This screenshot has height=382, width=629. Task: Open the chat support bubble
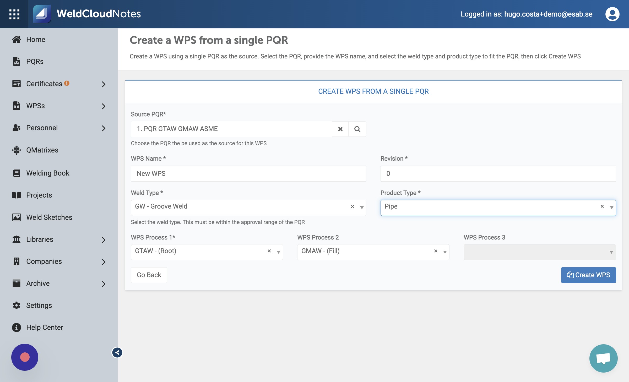(x=603, y=358)
